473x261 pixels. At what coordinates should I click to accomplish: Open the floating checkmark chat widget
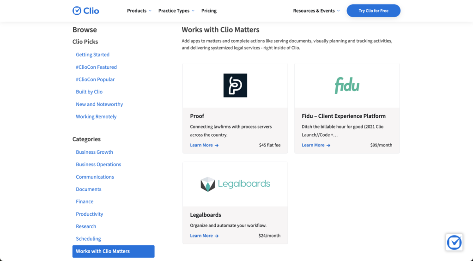pos(454,242)
